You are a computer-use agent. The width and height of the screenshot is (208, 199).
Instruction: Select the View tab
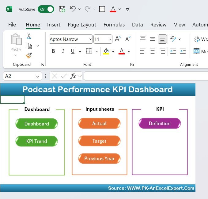click(x=180, y=25)
